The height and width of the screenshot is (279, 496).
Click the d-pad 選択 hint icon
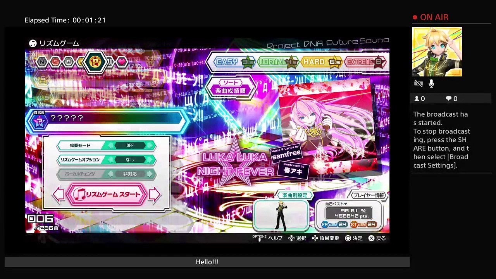point(291,238)
